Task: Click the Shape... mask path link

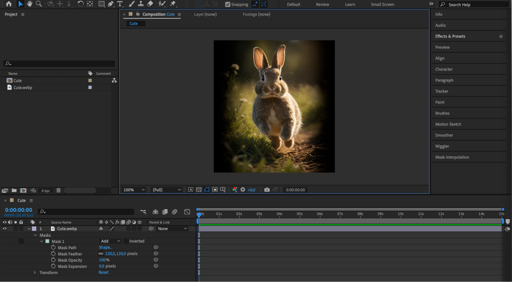Action: tap(106, 247)
